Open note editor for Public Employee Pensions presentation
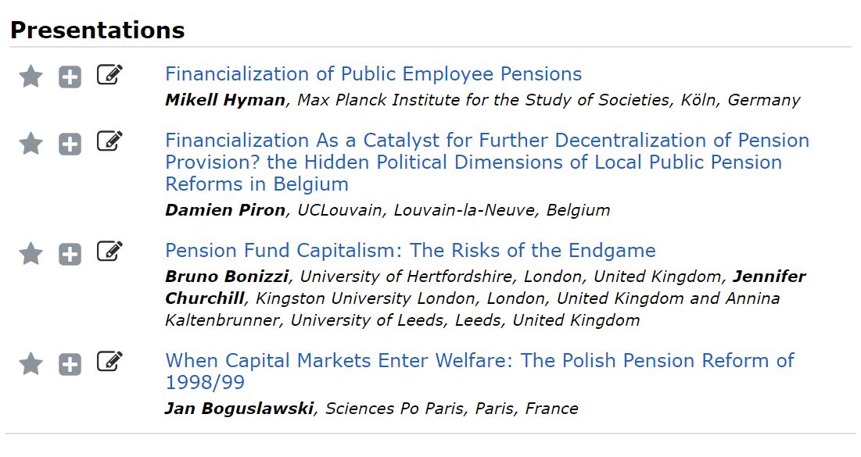 (109, 75)
